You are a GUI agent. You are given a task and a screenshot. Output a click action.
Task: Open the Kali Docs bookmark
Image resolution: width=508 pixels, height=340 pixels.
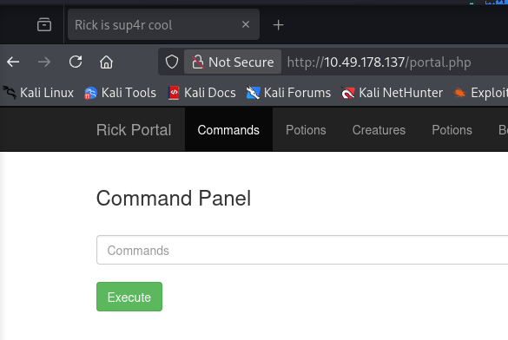(202, 93)
